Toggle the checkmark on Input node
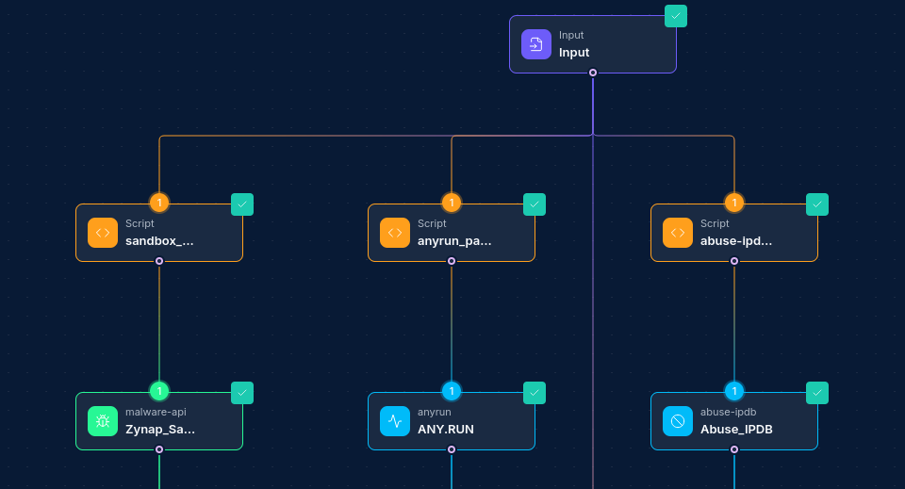Viewport: 905px width, 489px height. point(676,16)
